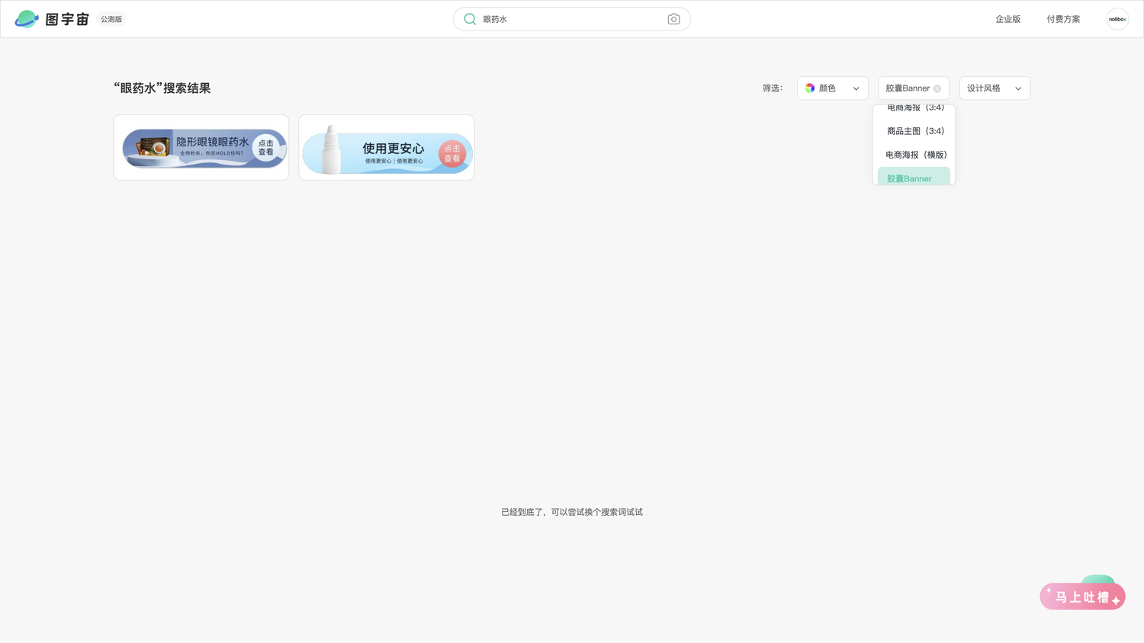Click the color wheel icon in 颜色 filter
Image resolution: width=1144 pixels, height=643 pixels.
pos(810,88)
